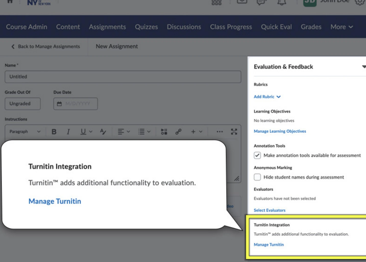This screenshot has width=366, height=262.
Task: Toggle fullscreen editor mode
Action: point(234,132)
